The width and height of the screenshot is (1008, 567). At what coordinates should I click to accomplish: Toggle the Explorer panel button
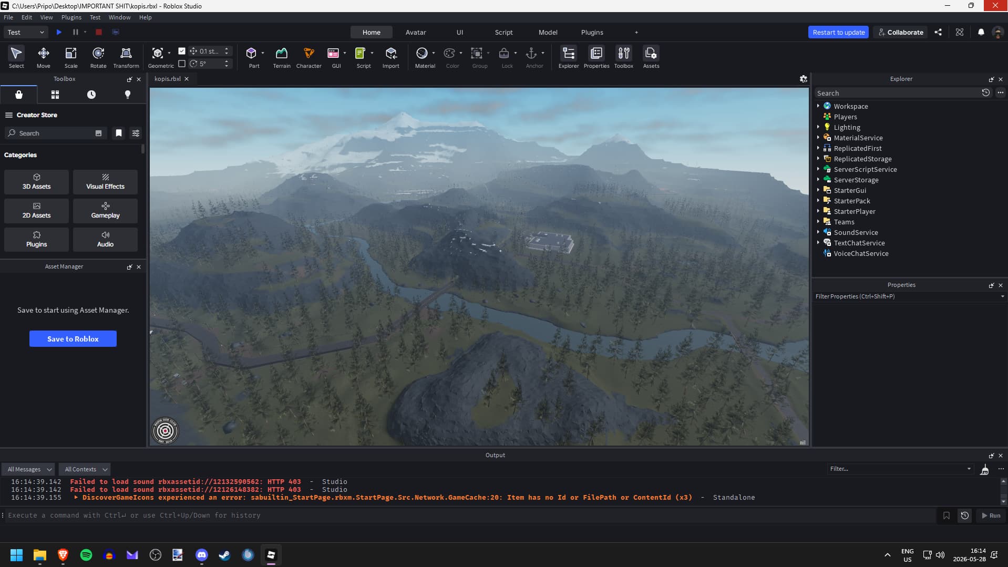[569, 57]
